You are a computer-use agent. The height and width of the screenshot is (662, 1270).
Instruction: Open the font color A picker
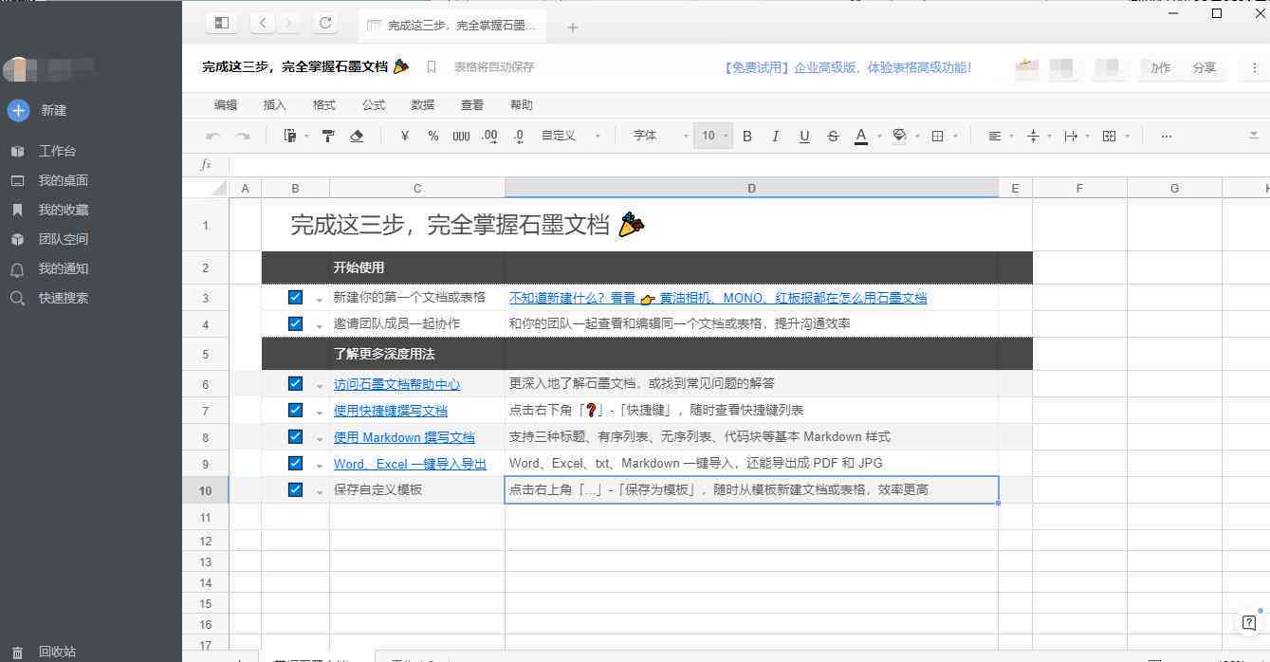pyautogui.click(x=861, y=136)
